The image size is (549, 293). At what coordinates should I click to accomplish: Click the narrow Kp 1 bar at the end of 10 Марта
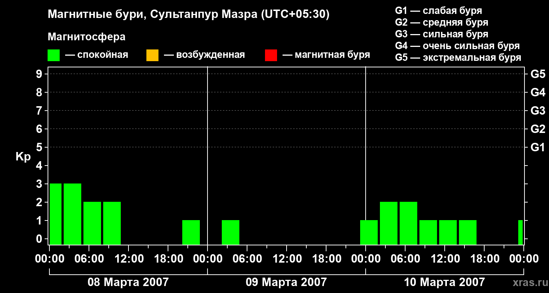click(520, 232)
